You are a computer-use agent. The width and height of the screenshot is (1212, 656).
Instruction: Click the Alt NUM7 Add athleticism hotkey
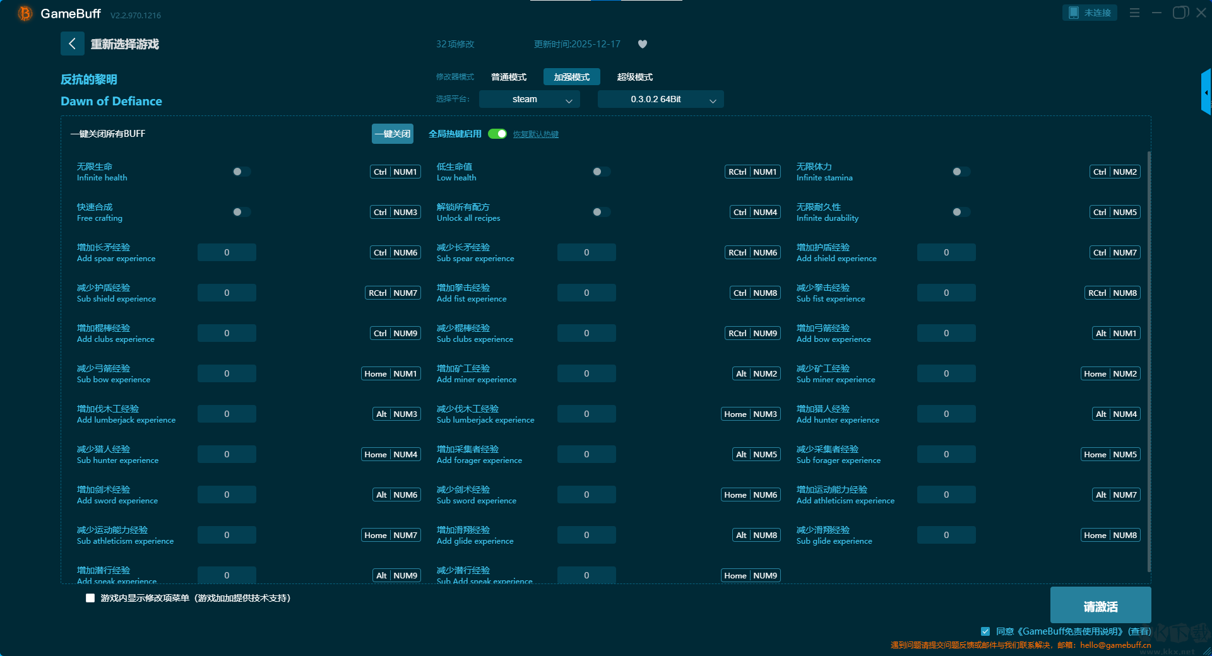pos(1116,495)
